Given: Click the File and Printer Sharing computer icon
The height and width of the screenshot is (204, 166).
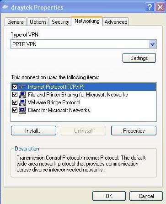Looking at the screenshot, I should click(x=22, y=95).
